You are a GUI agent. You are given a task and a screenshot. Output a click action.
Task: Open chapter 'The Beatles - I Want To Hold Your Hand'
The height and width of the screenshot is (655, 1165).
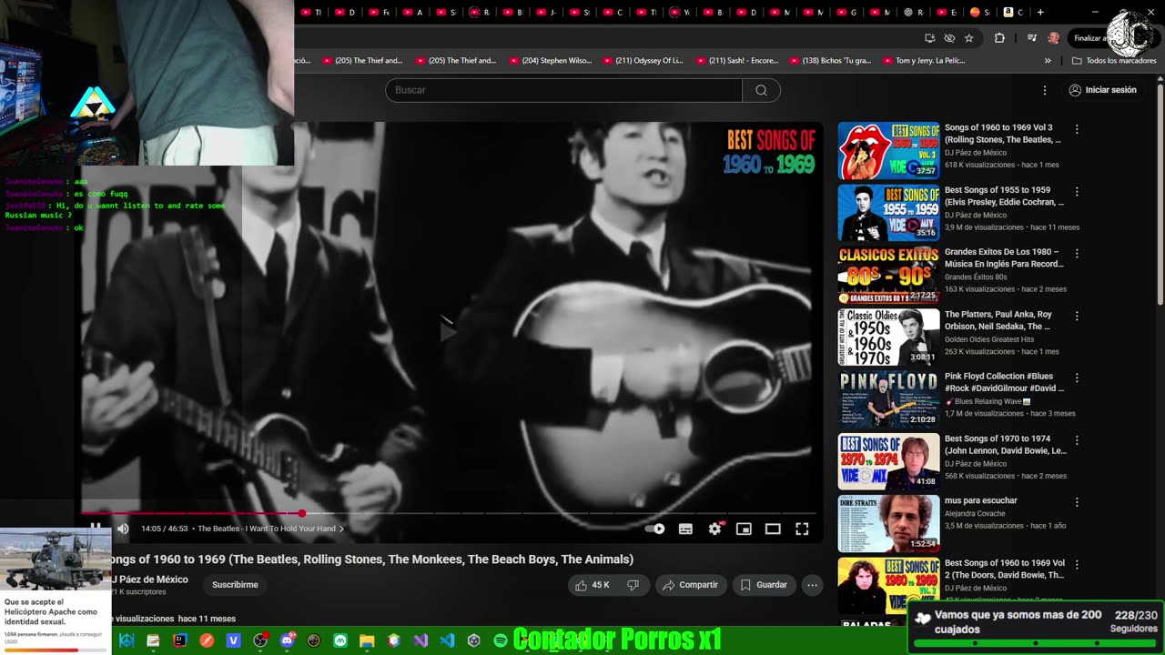[x=270, y=529]
